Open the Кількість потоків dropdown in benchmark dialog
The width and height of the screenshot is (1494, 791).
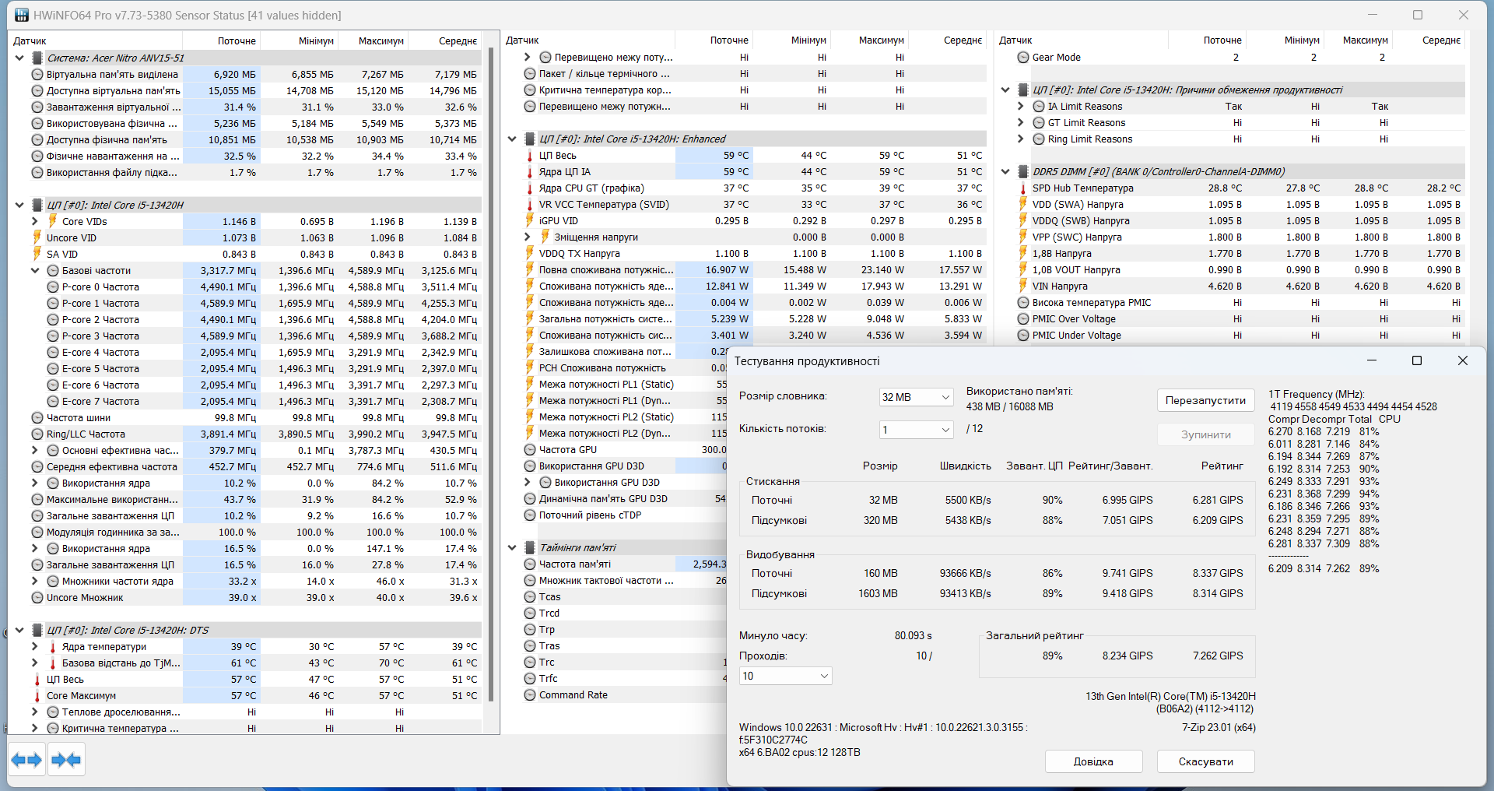pos(916,430)
